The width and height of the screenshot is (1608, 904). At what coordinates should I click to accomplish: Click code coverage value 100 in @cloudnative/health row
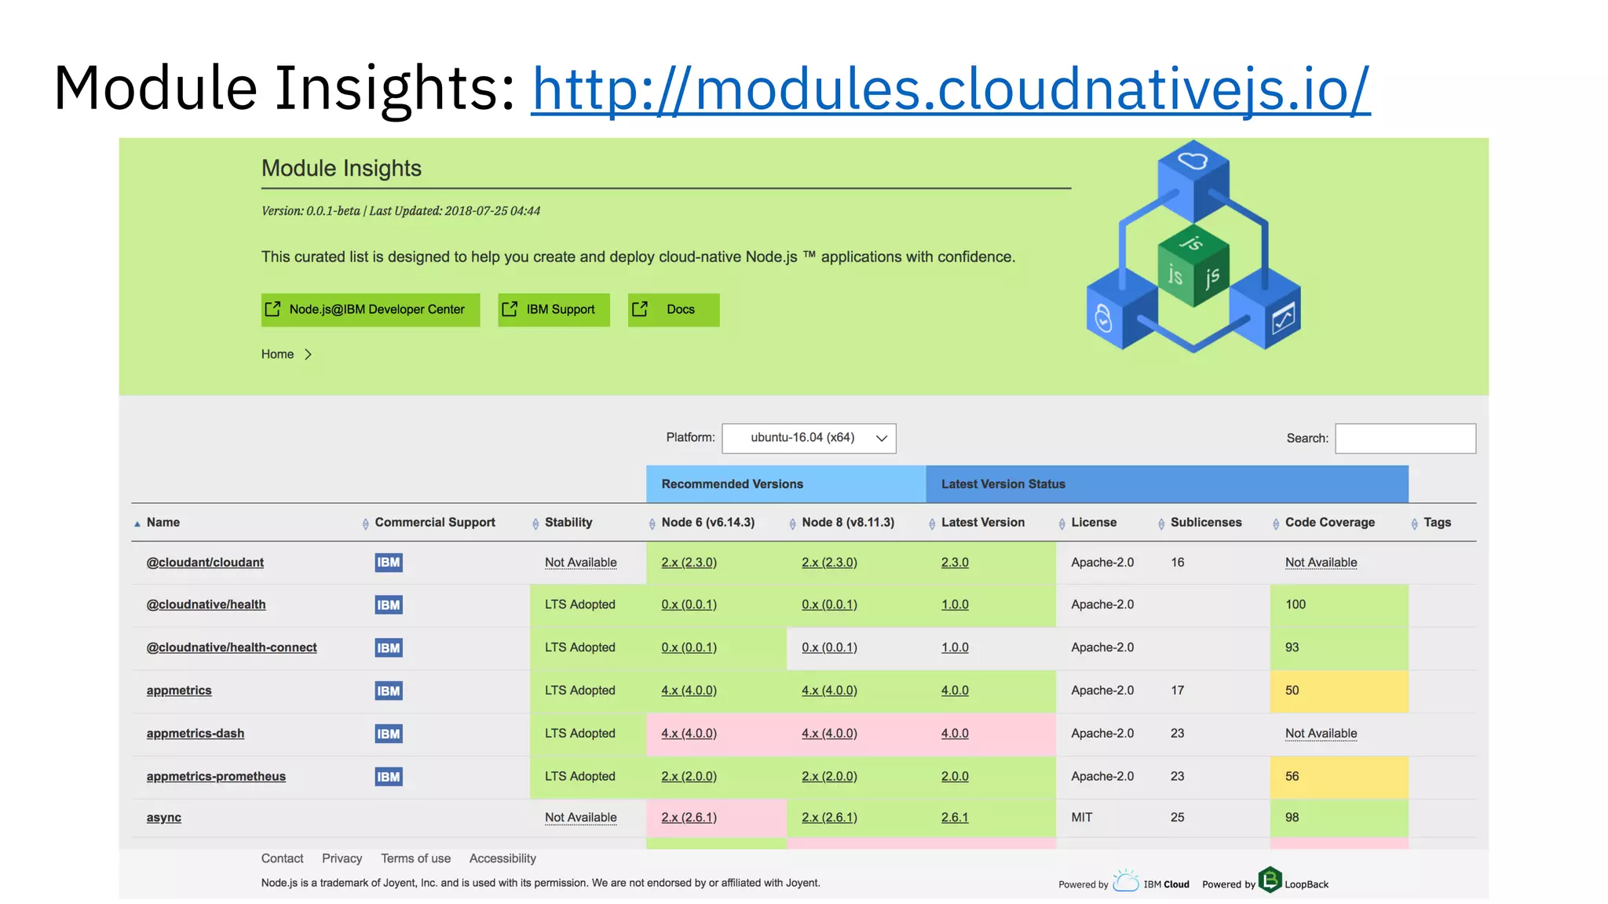1296,605
